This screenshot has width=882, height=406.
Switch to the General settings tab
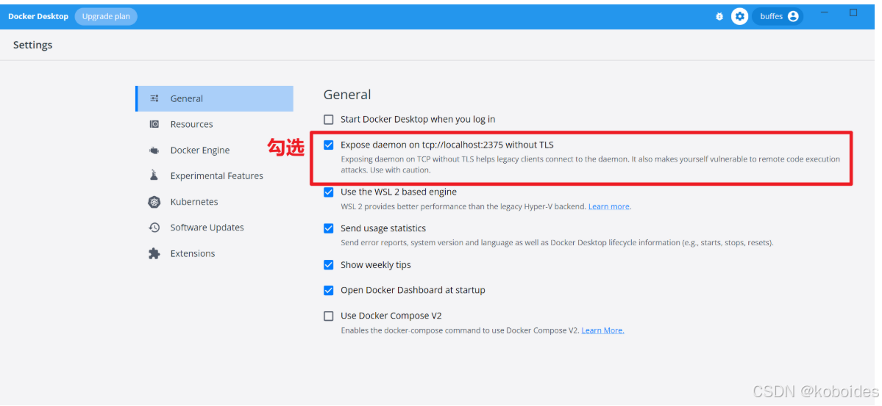(214, 98)
